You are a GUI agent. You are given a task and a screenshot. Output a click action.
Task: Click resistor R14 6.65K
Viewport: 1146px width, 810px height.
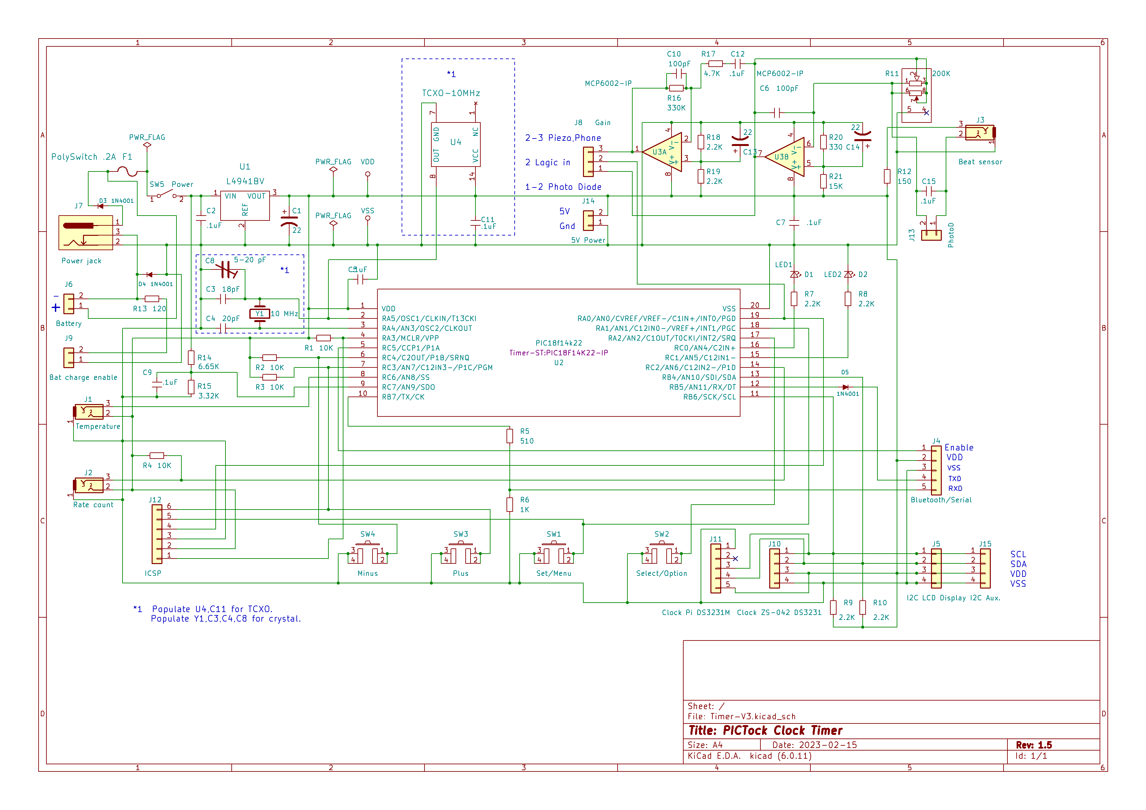[191, 358]
